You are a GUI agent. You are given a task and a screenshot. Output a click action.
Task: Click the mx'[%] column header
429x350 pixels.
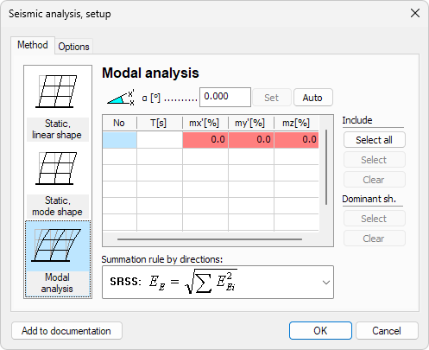(205, 123)
